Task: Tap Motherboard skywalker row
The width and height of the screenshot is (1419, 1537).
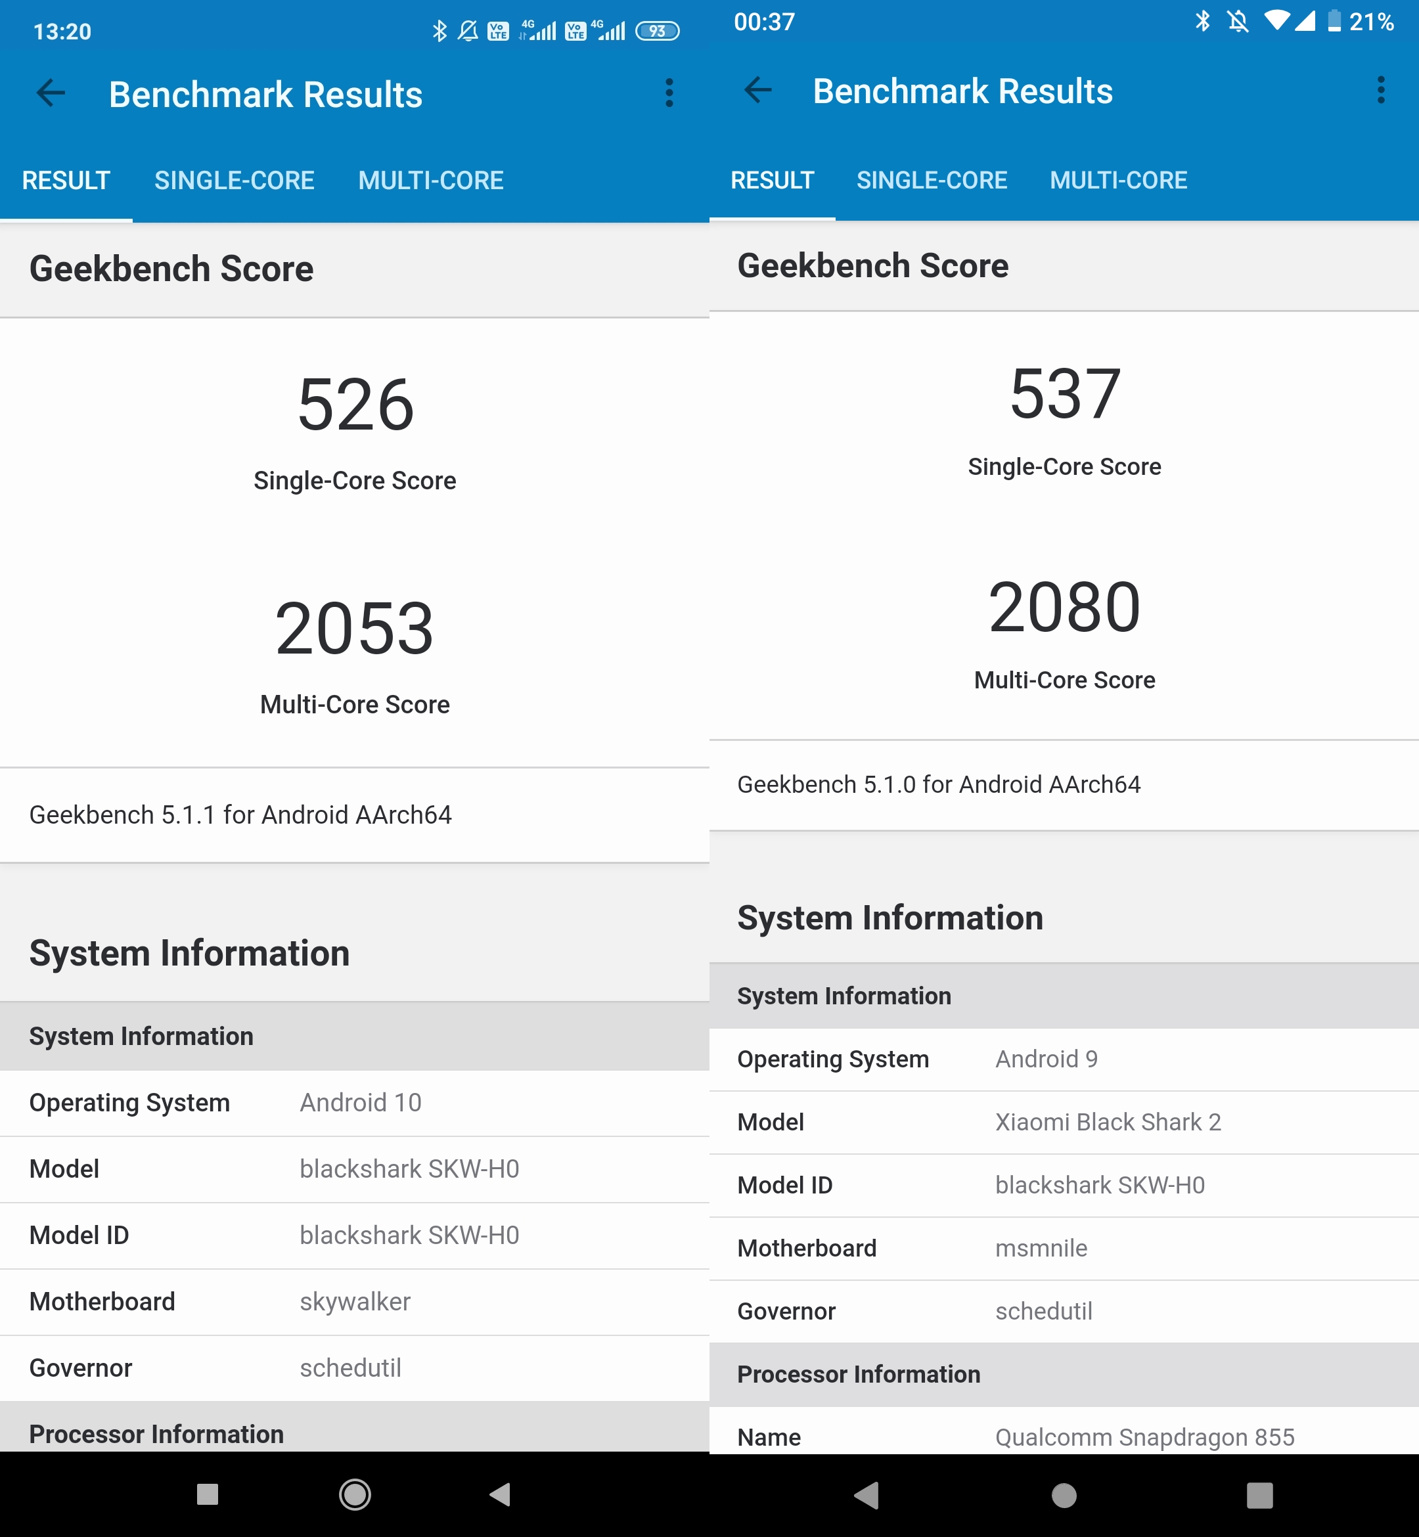Action: point(354,1301)
